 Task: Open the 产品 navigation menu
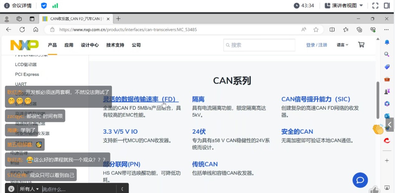point(52,45)
